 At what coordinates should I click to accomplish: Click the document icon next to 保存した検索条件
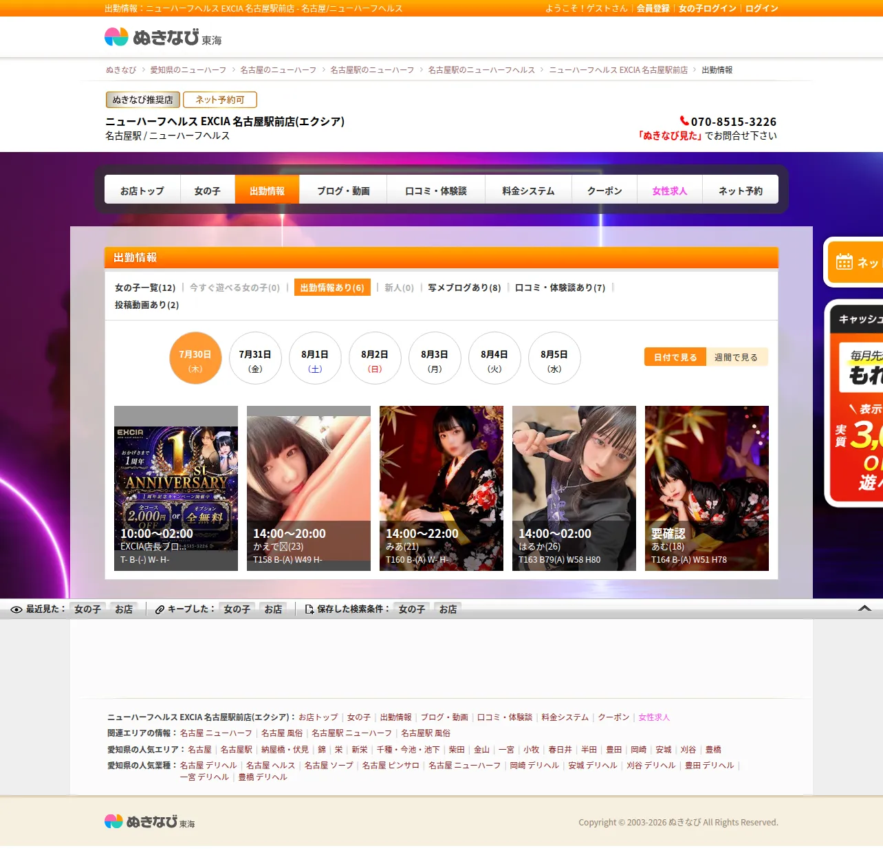(309, 609)
